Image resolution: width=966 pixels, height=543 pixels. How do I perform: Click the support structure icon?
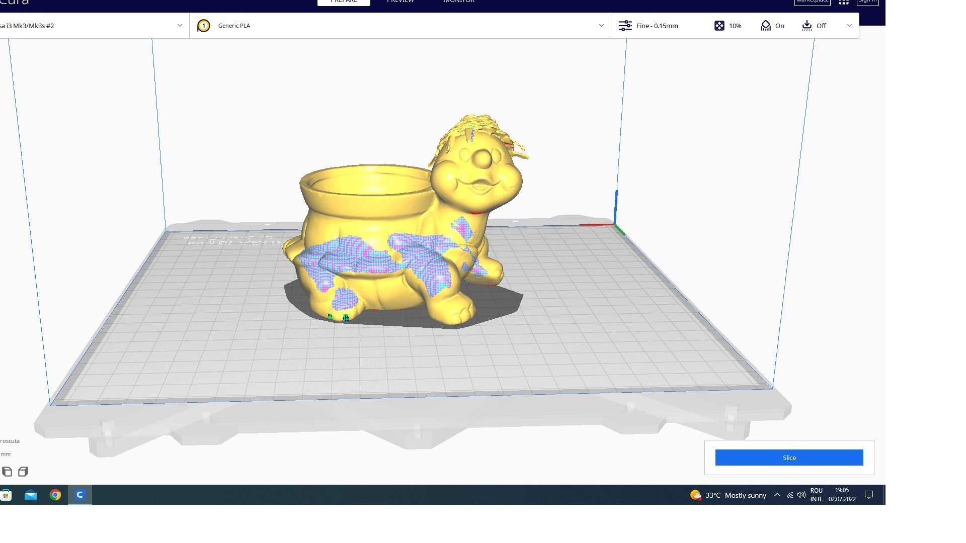point(765,26)
